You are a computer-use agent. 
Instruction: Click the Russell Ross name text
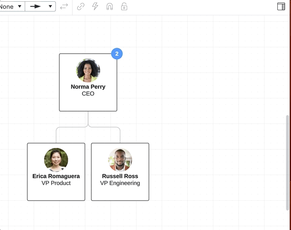(x=120, y=176)
